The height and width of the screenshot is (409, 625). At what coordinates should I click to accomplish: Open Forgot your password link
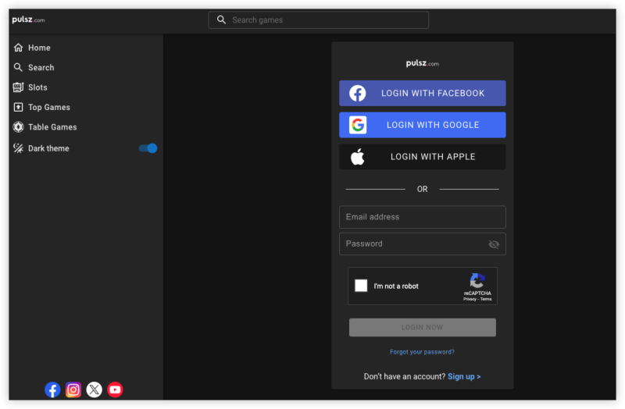(422, 352)
